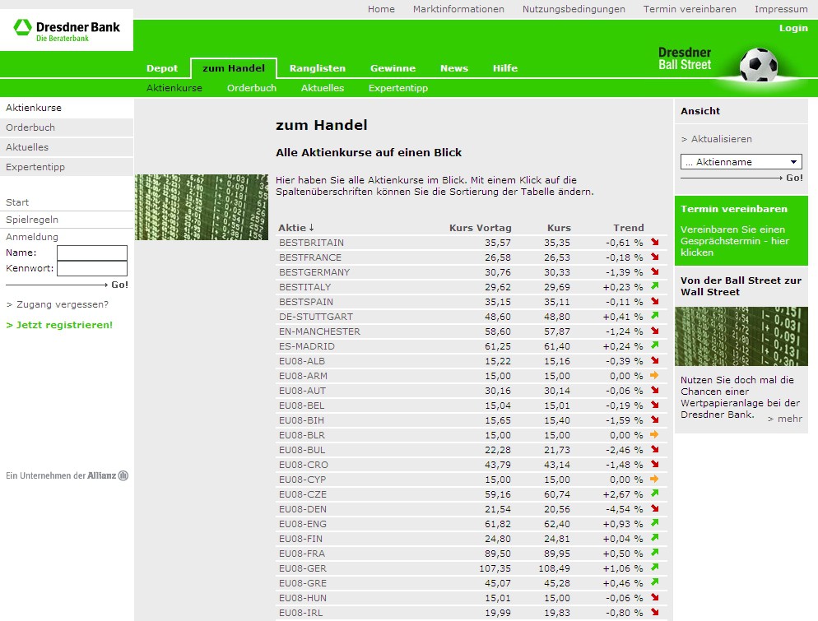The width and height of the screenshot is (818, 621).
Task: Sort table by Aktie column header
Action: click(x=295, y=228)
